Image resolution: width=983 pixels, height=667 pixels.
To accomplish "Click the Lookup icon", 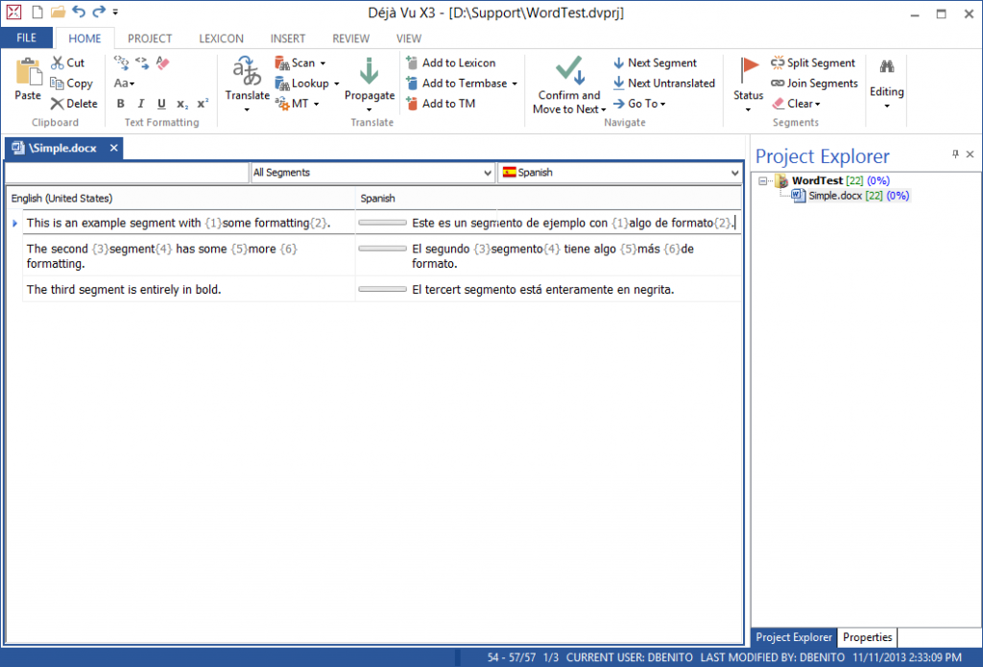I will tap(282, 83).
